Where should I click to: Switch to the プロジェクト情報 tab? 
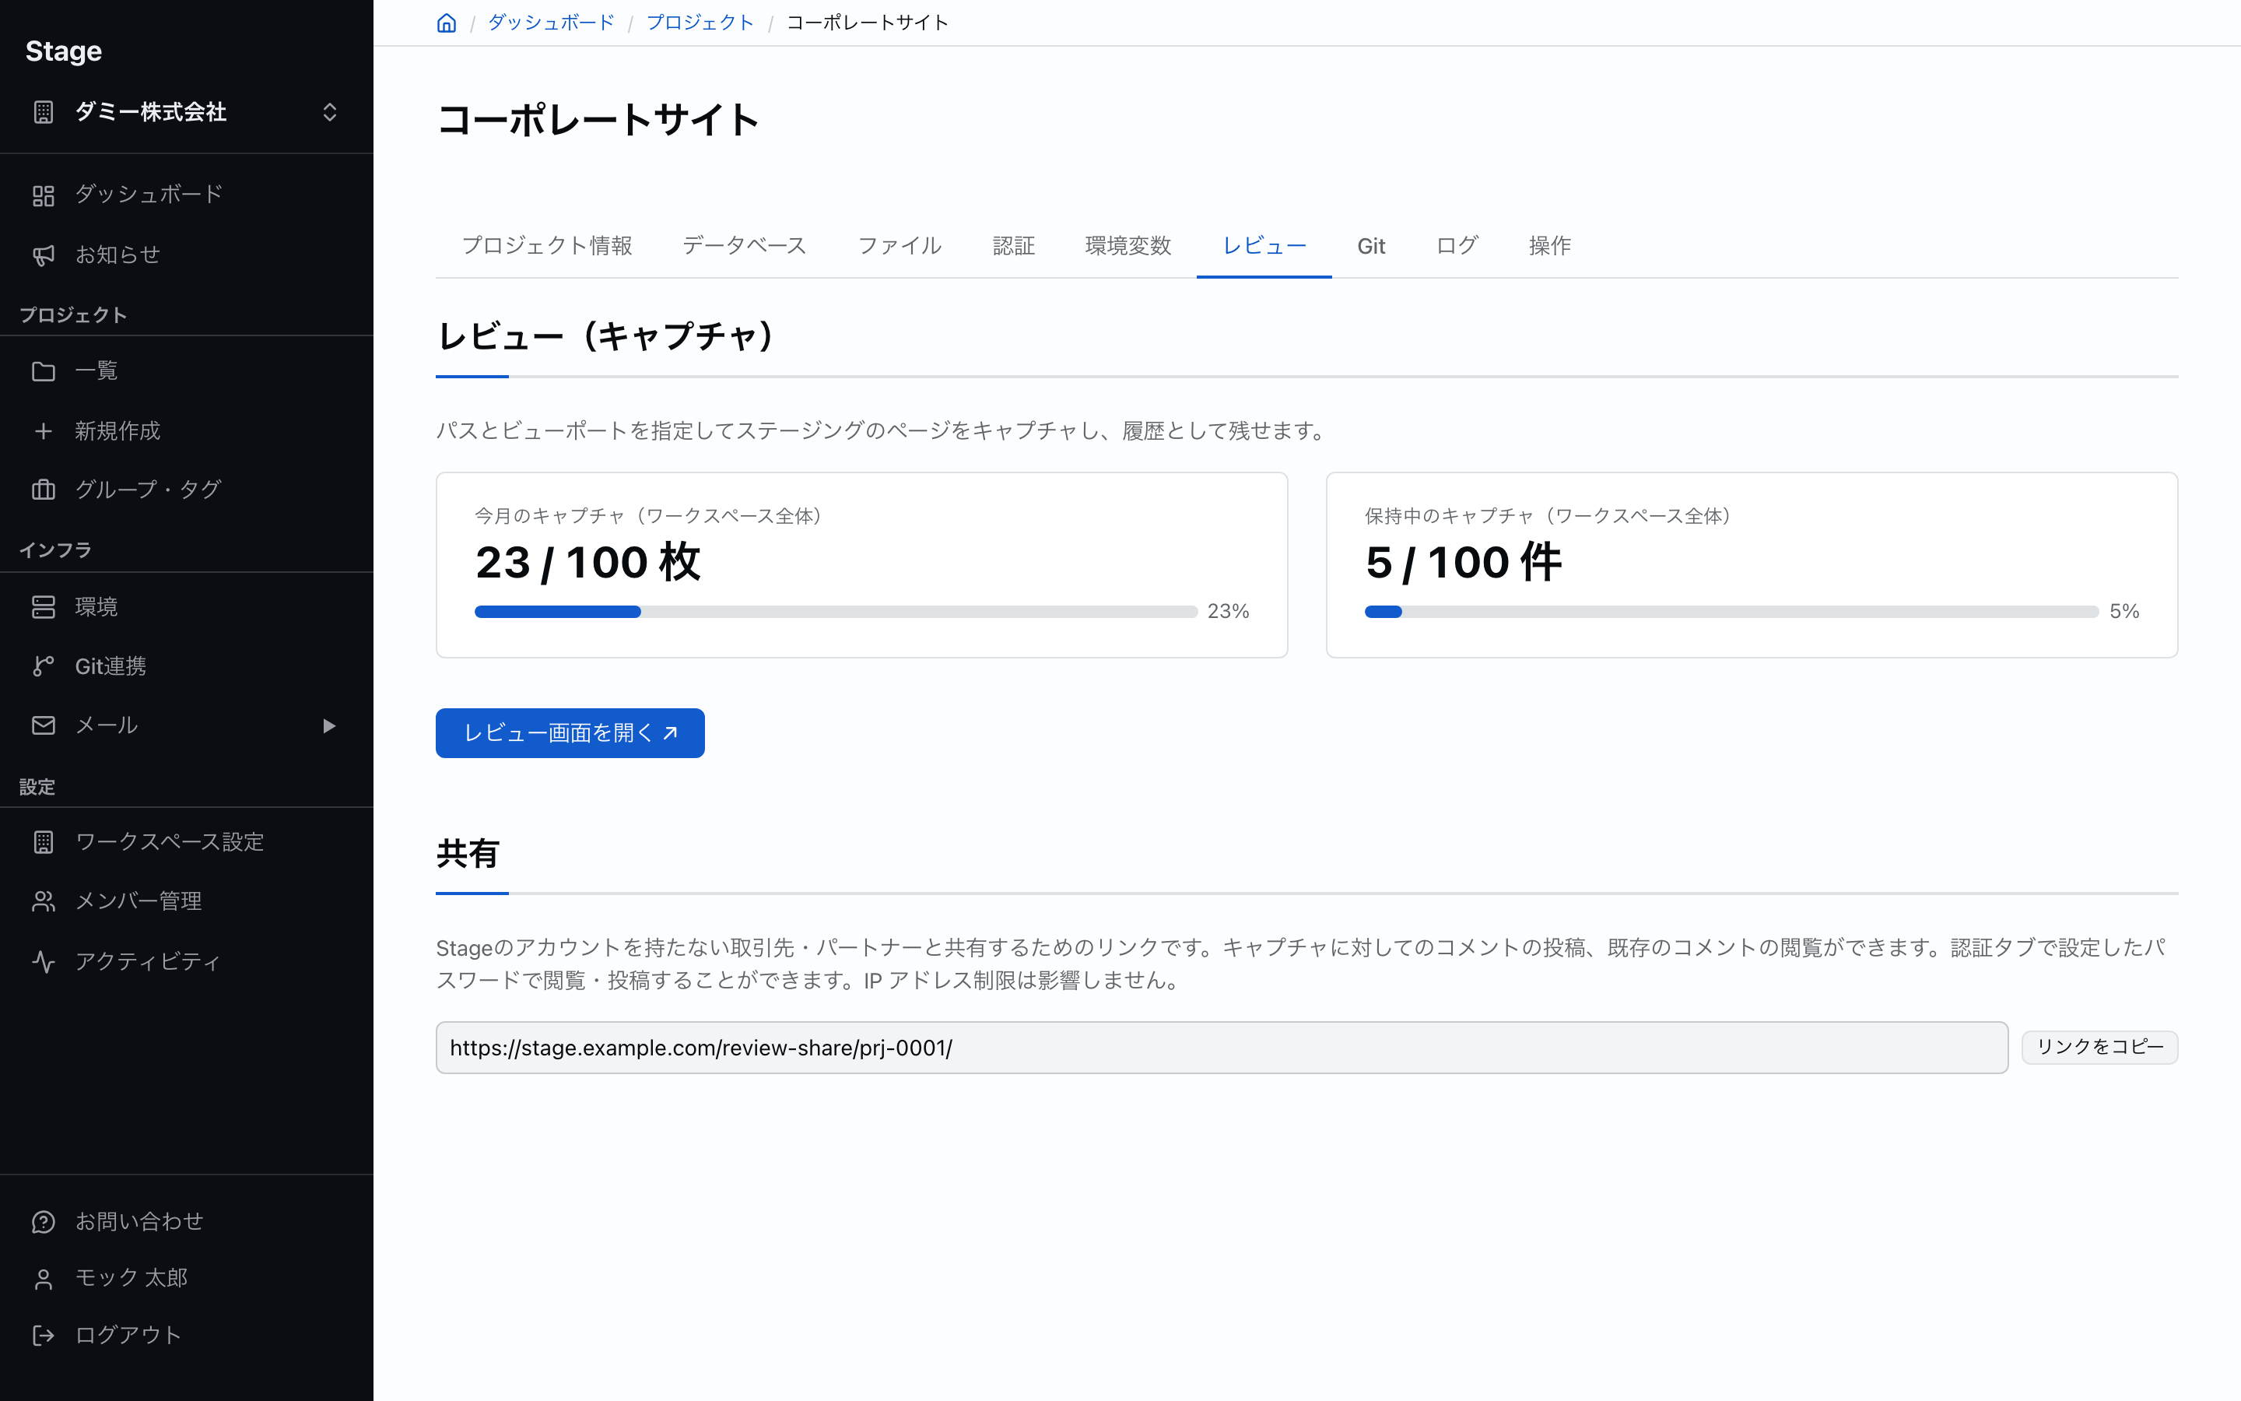tap(546, 245)
